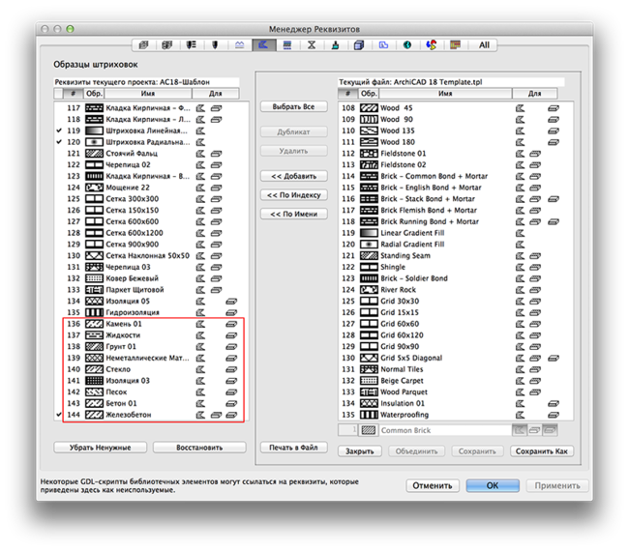Sort right list by Обр. column header

click(369, 94)
